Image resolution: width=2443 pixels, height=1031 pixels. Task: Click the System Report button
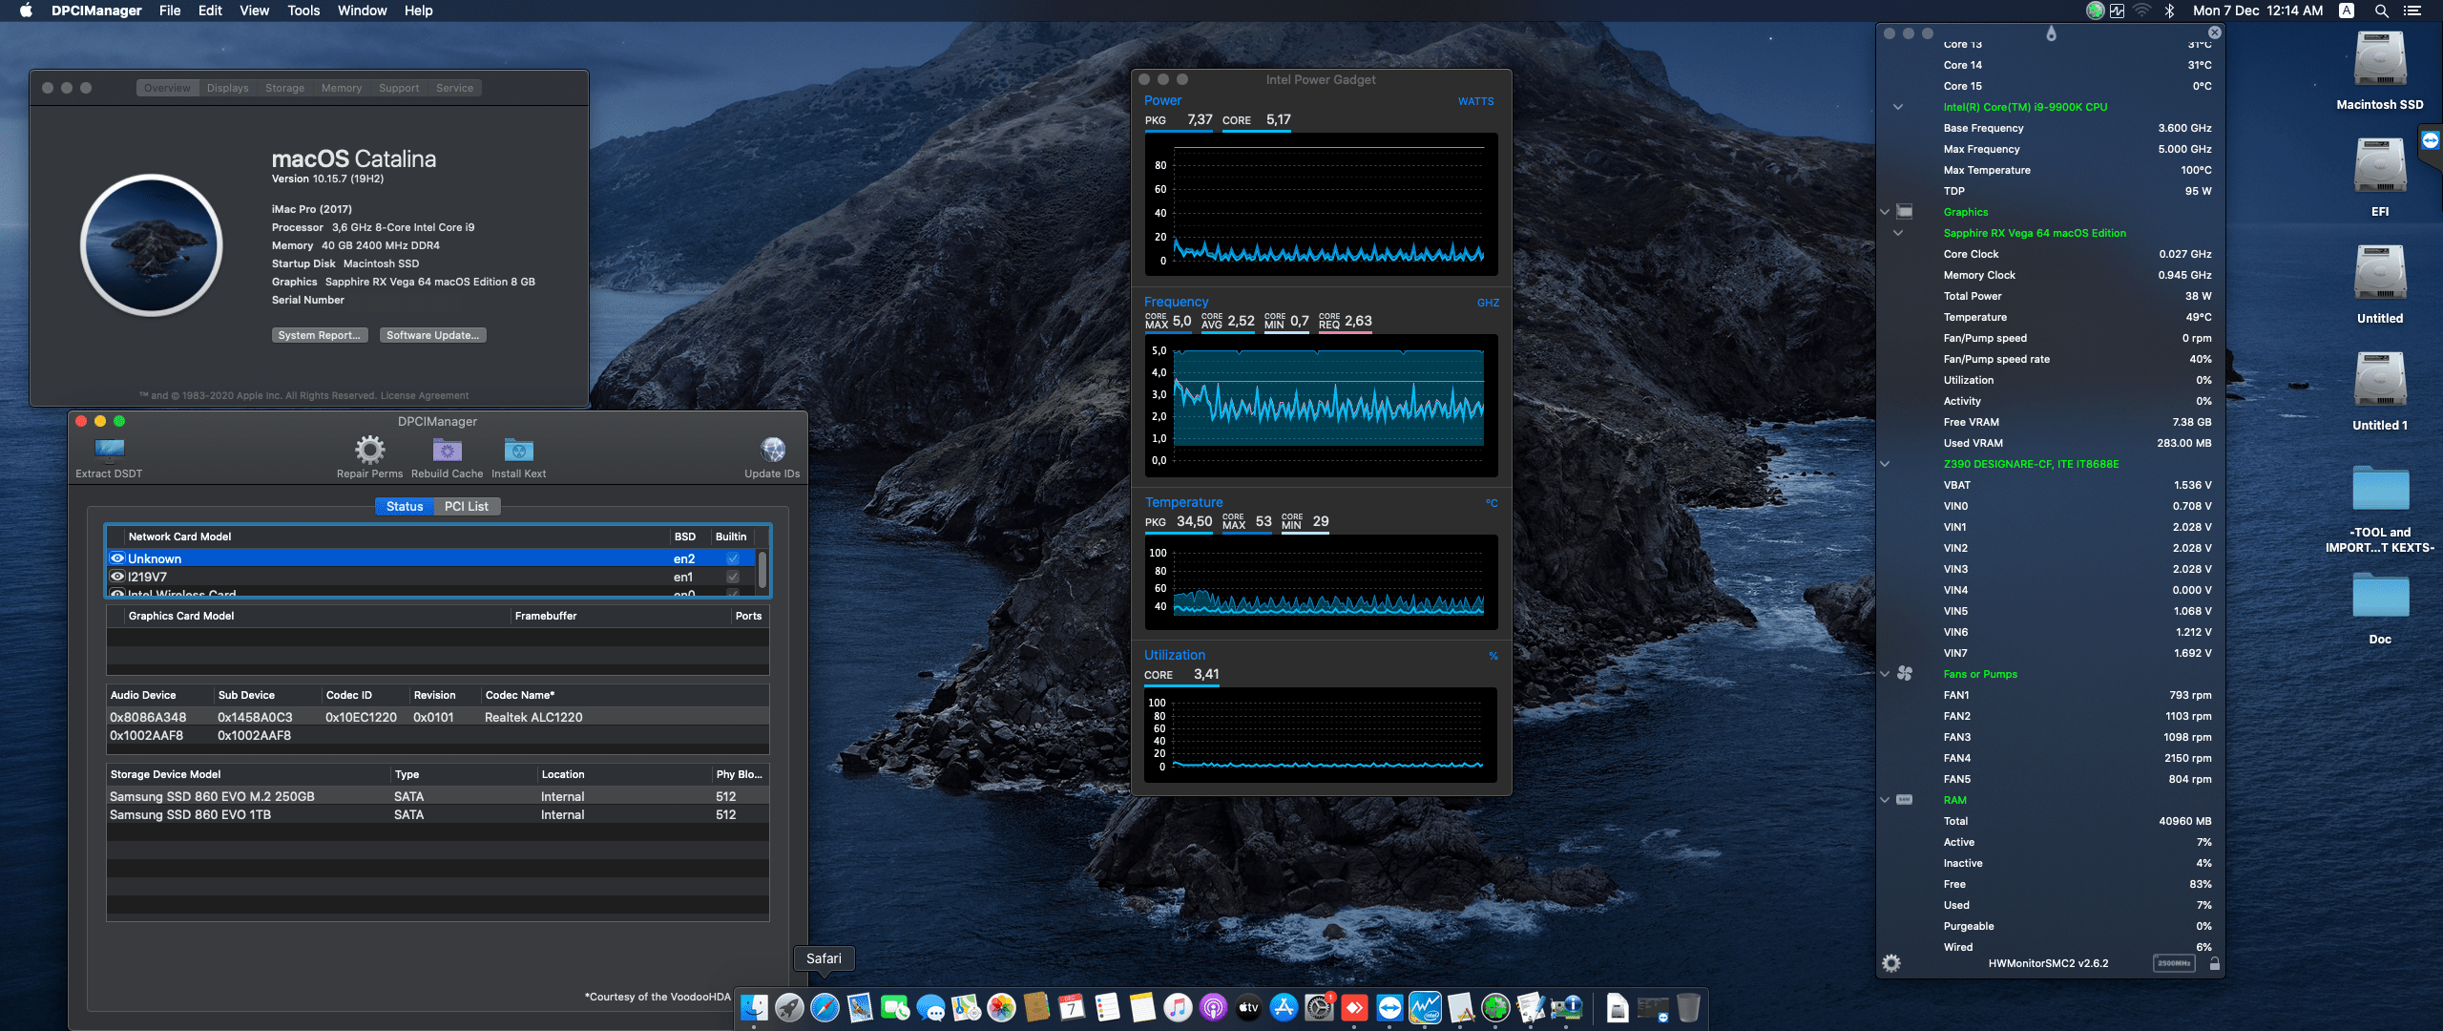point(320,334)
